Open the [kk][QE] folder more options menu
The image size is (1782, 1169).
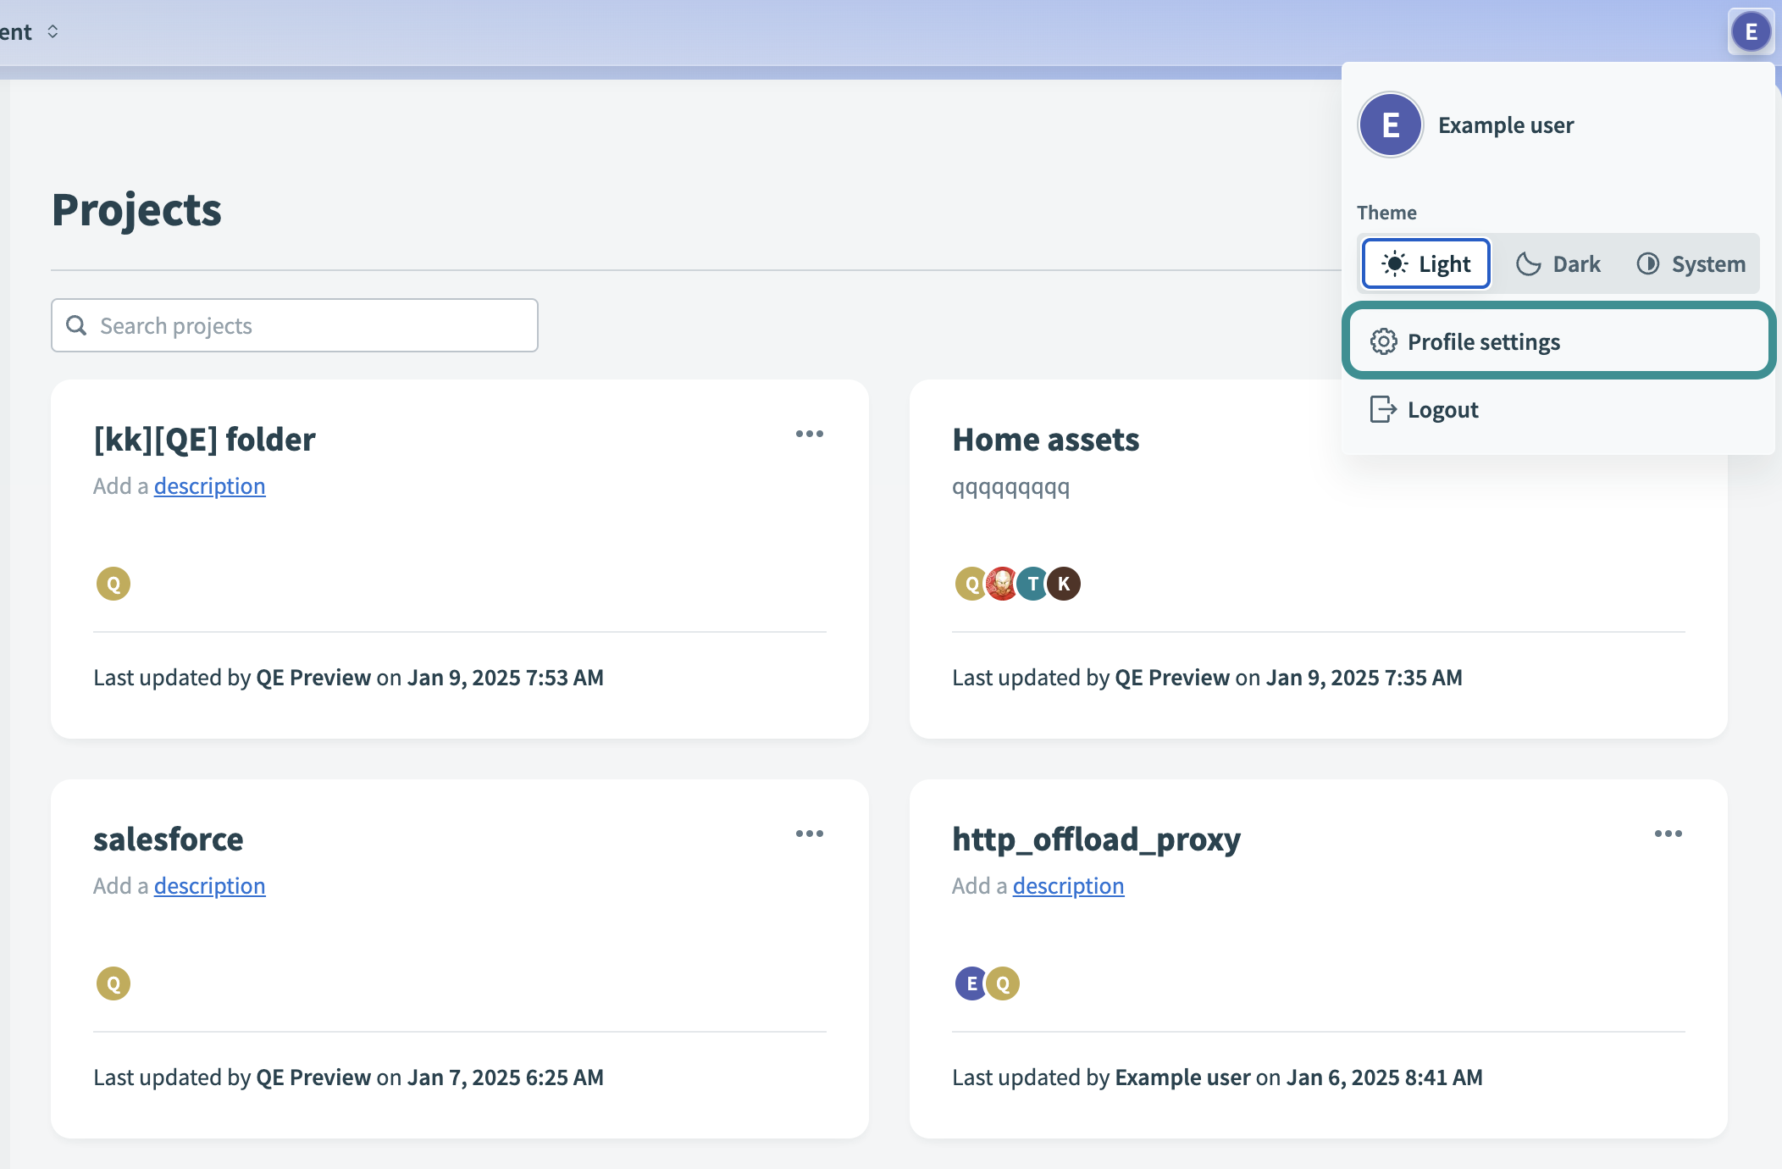tap(809, 434)
